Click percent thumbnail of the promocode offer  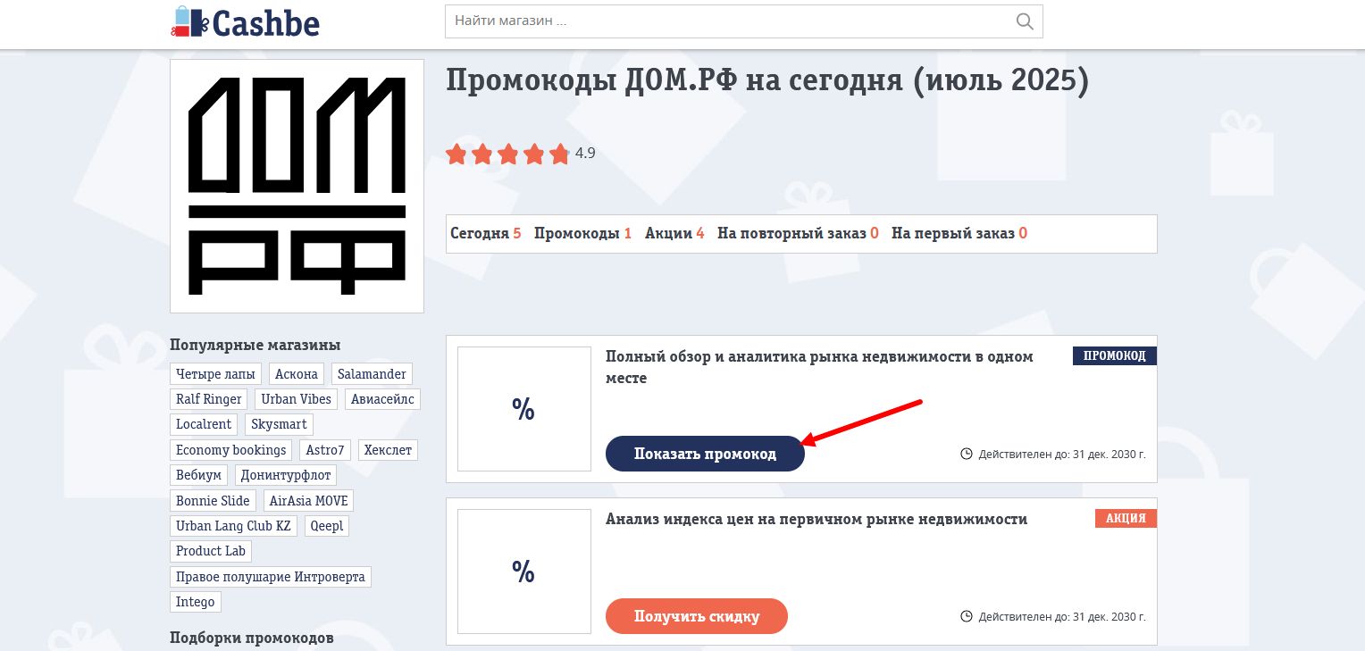[523, 409]
